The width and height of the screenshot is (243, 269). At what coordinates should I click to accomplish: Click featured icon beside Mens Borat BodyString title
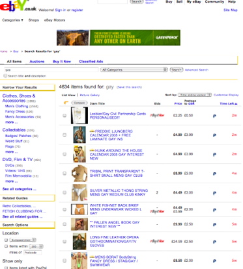[92, 257]
